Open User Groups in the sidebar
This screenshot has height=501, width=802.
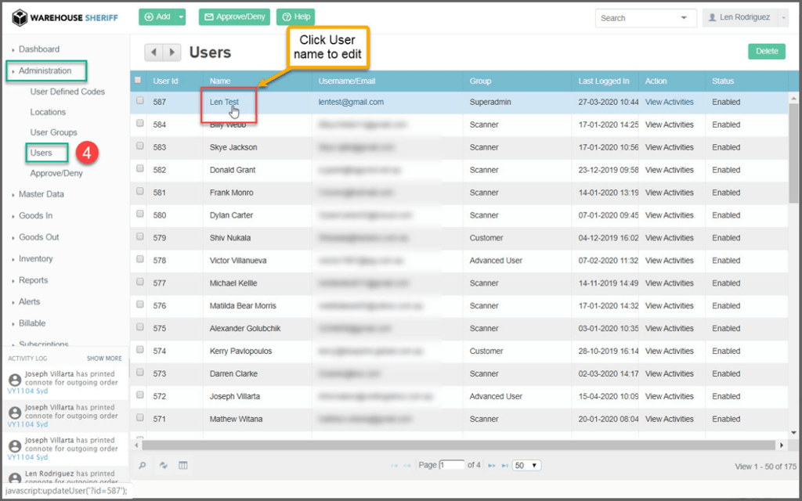click(53, 132)
